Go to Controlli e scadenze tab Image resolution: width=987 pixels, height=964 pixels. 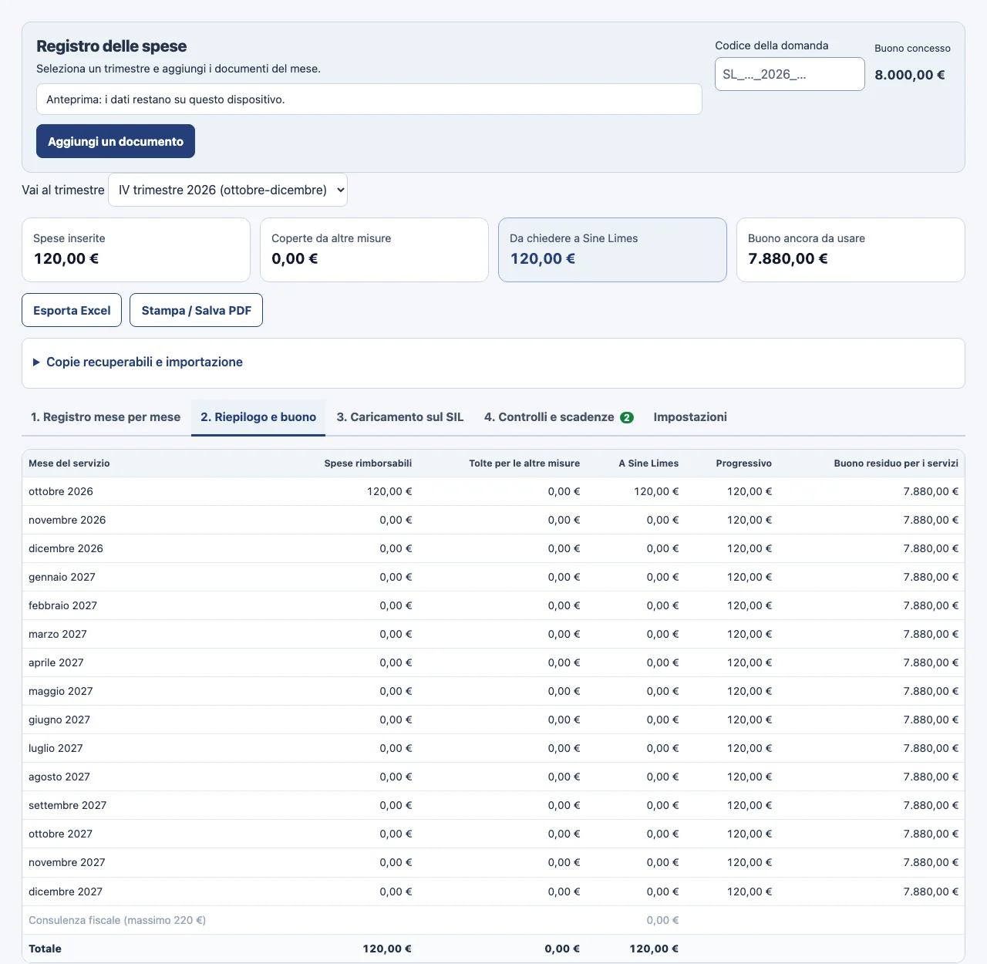pos(558,417)
